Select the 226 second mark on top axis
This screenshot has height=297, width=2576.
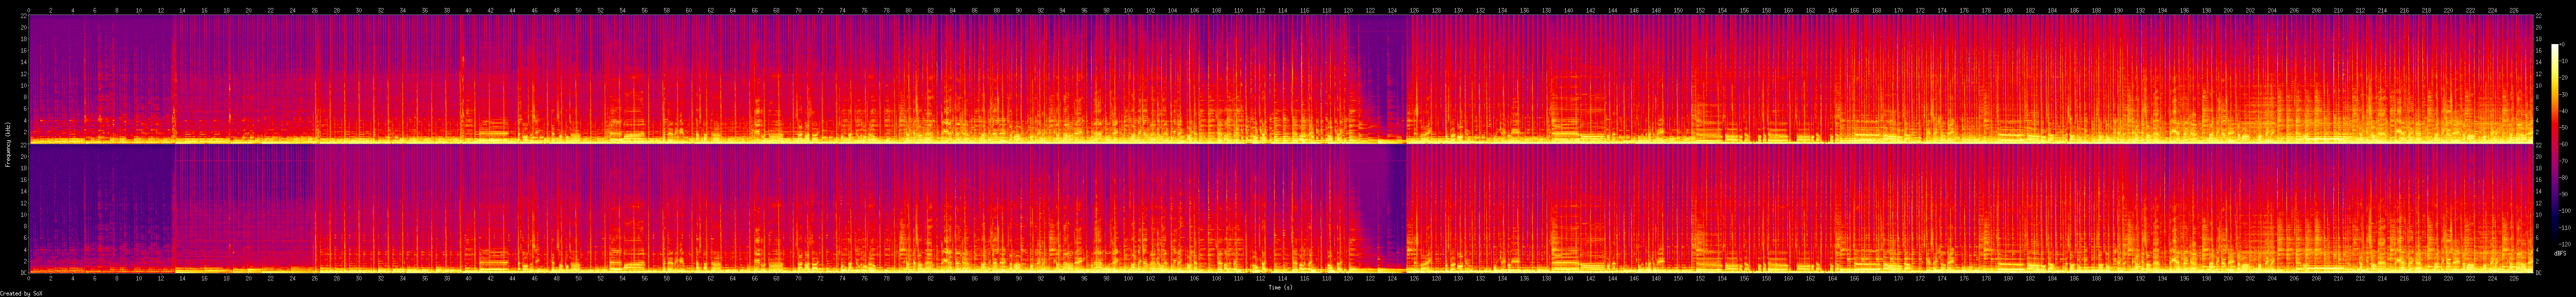(2515, 10)
